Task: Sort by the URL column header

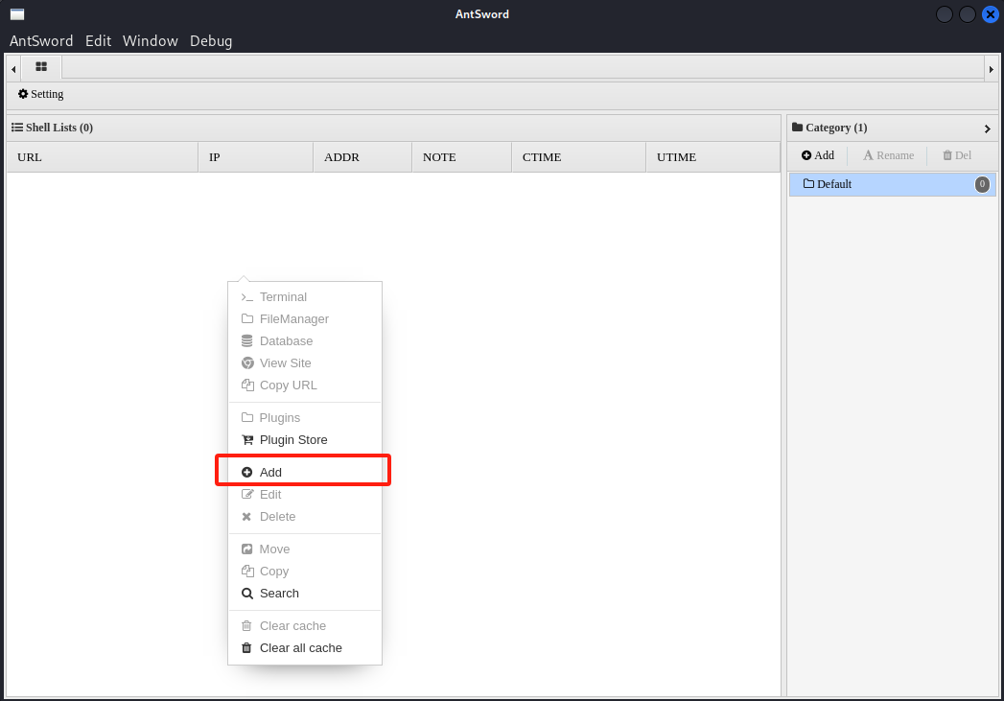Action: click(x=103, y=157)
